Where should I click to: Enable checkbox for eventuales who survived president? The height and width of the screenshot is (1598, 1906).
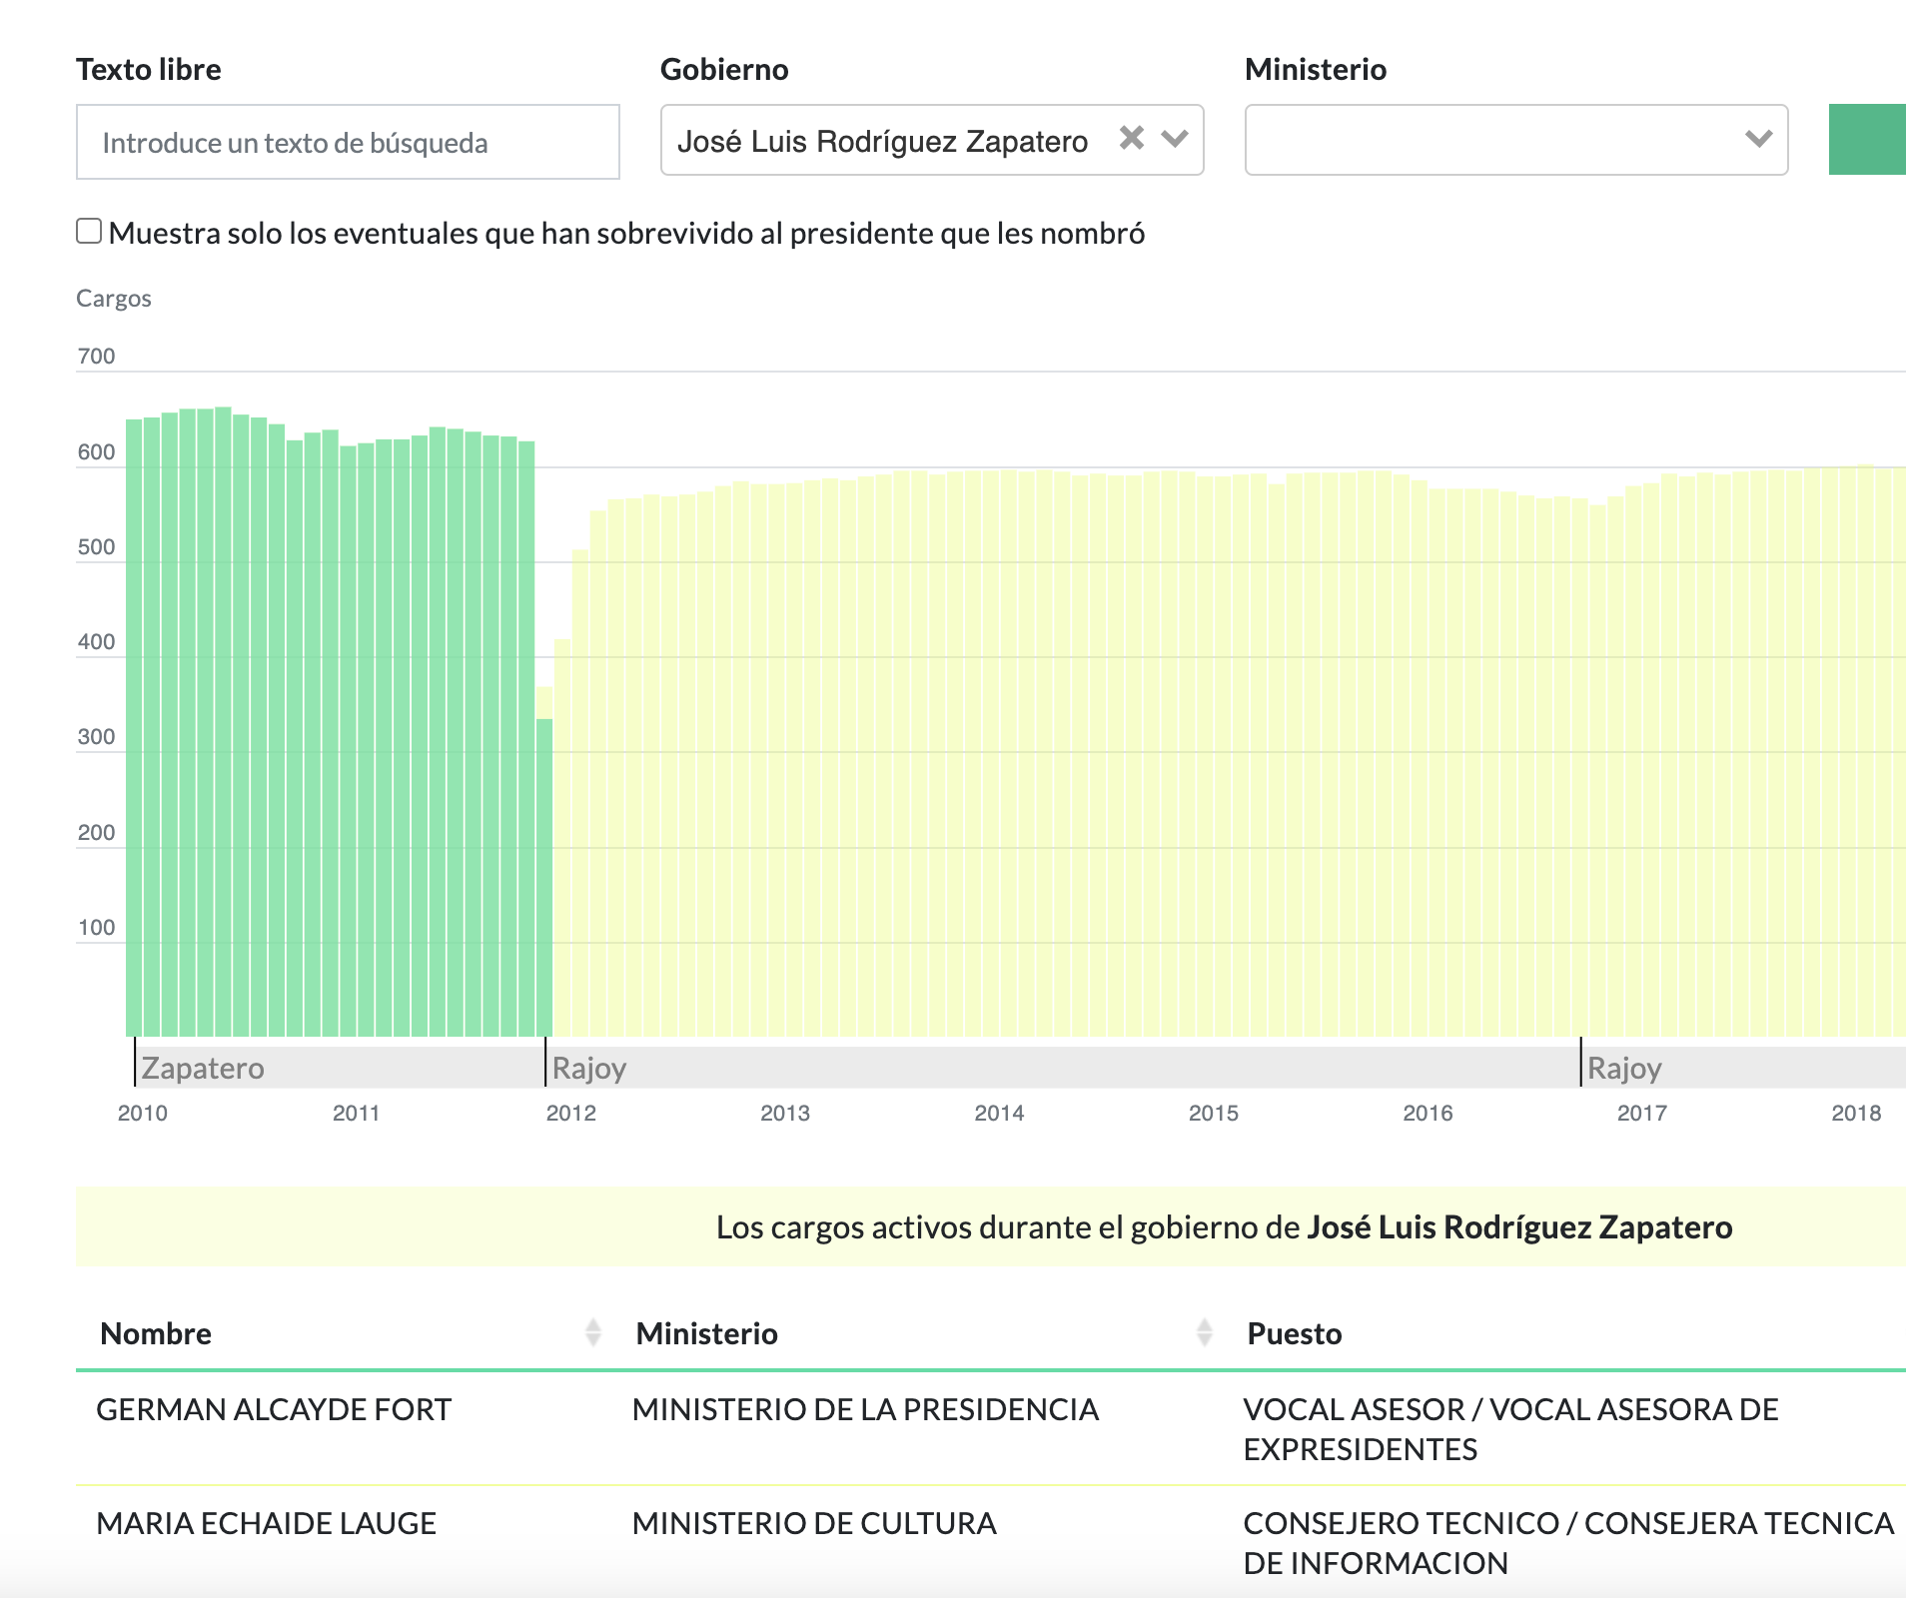coord(89,232)
